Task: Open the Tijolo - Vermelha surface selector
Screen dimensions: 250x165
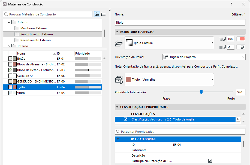Action: (x=169, y=80)
